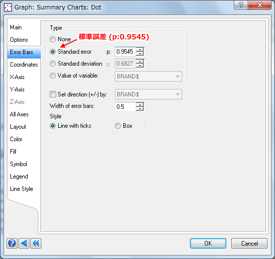This screenshot has height=259, width=275.
Task: Click the blue help question mark icon
Action: (12, 243)
